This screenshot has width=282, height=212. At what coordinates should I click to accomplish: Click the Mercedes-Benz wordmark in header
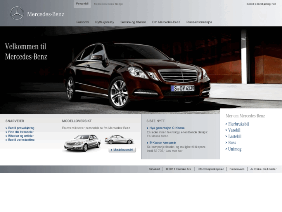pos(46,14)
